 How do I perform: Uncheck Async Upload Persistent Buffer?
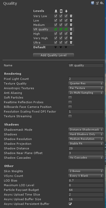(x=70, y=204)
